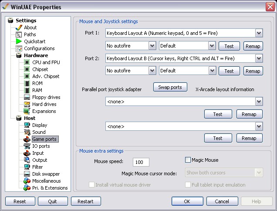The height and width of the screenshot is (211, 277).
Task: Click the CPU and FPU chip icon
Action: pos(27,62)
